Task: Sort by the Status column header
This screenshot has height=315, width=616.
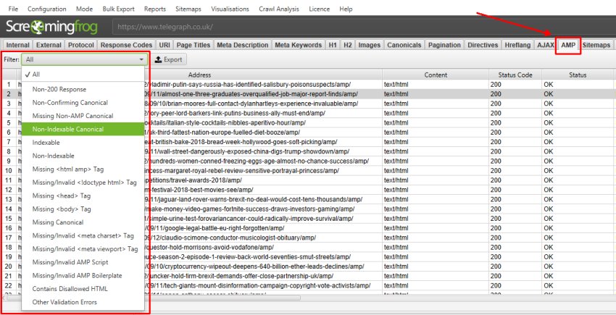Action: 578,75
